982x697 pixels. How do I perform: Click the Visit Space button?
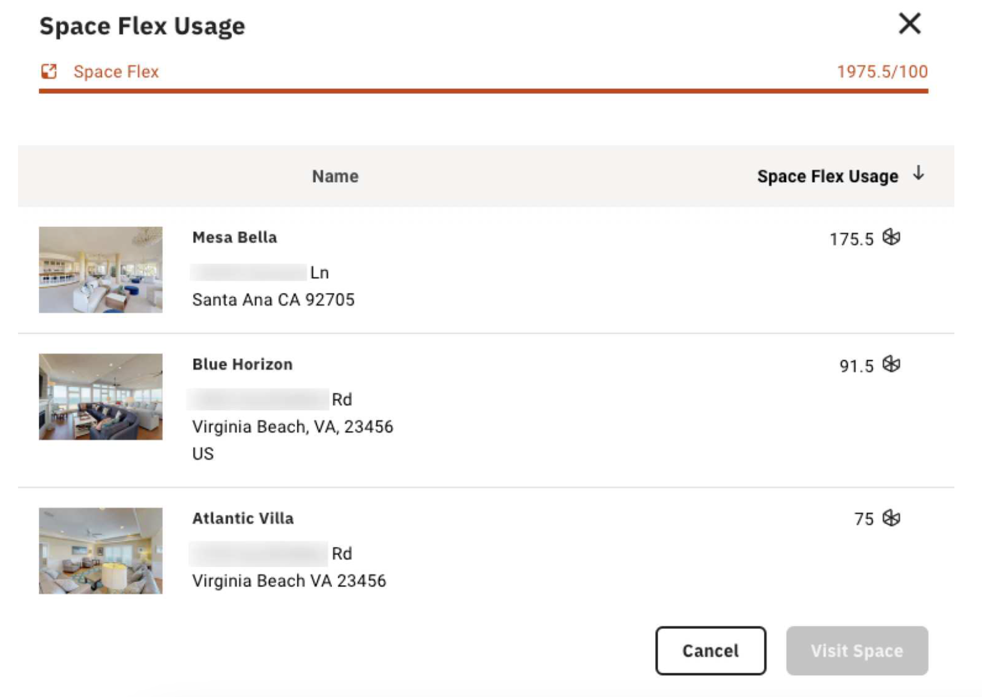click(857, 650)
